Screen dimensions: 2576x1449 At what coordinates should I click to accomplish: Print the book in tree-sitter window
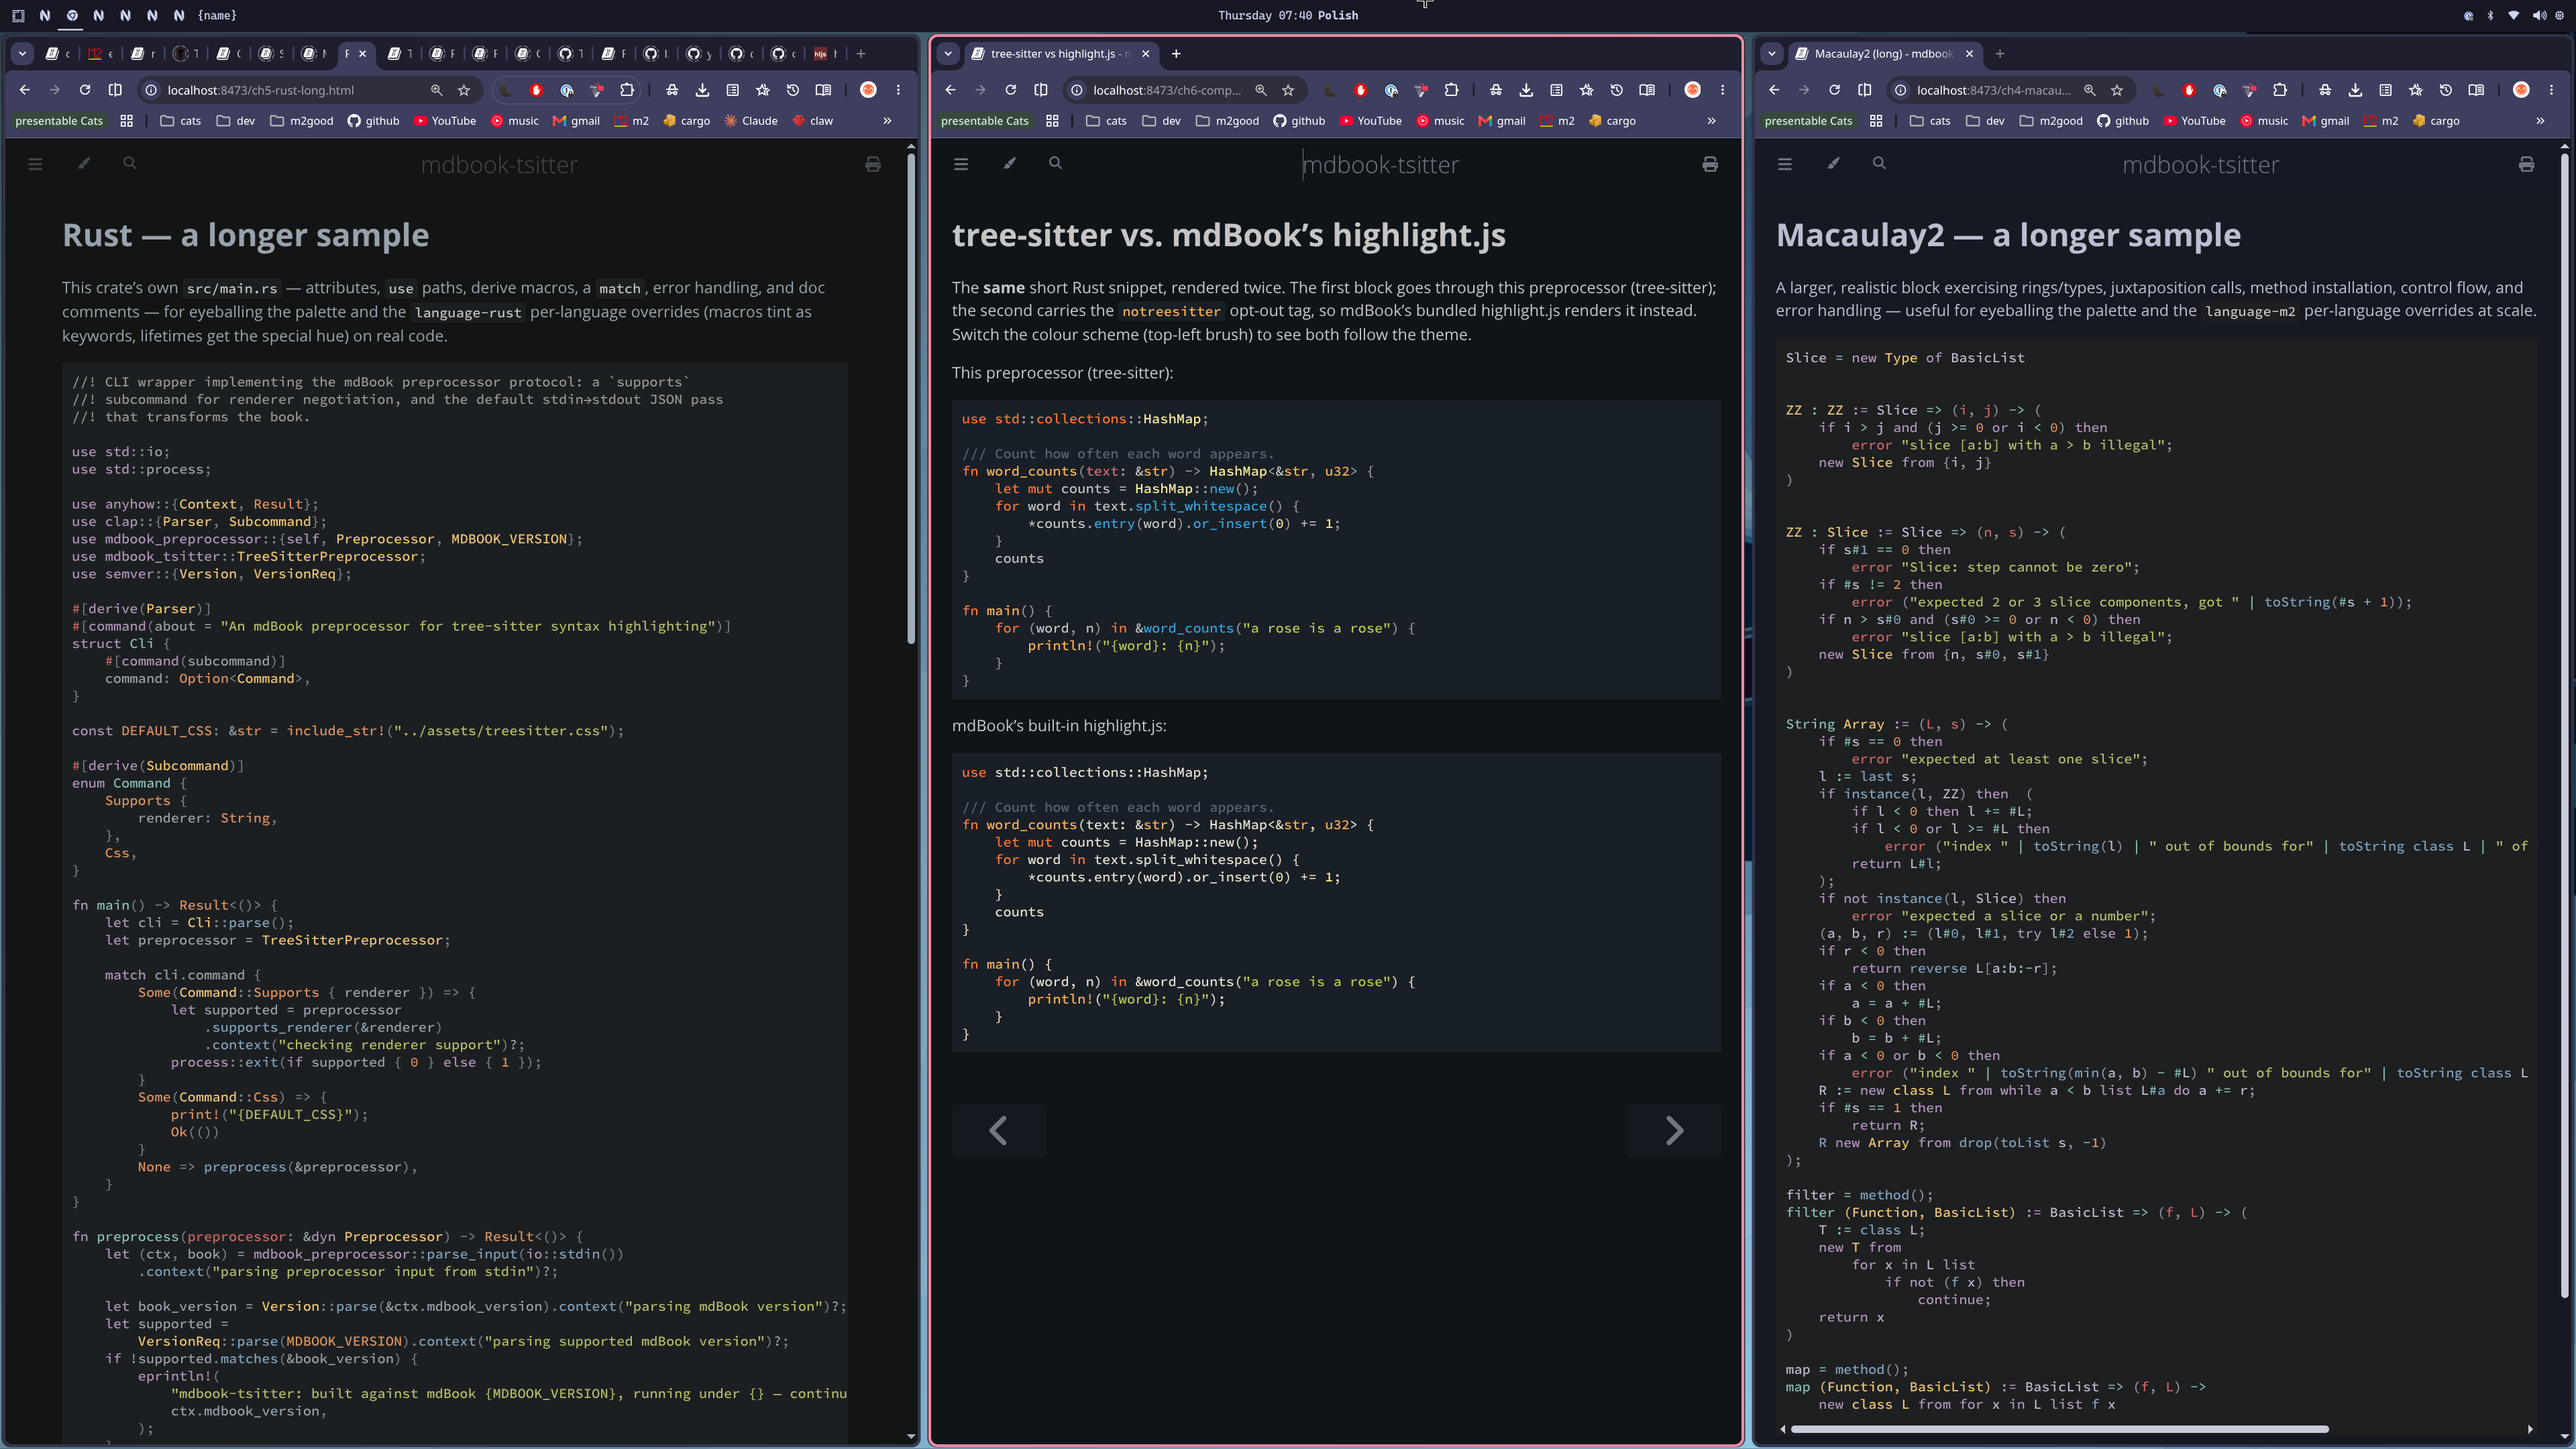click(1710, 164)
